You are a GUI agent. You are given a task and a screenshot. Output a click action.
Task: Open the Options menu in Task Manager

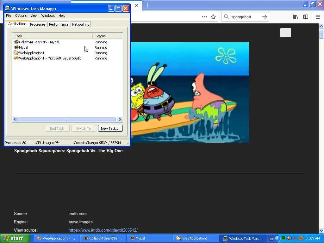(x=21, y=16)
